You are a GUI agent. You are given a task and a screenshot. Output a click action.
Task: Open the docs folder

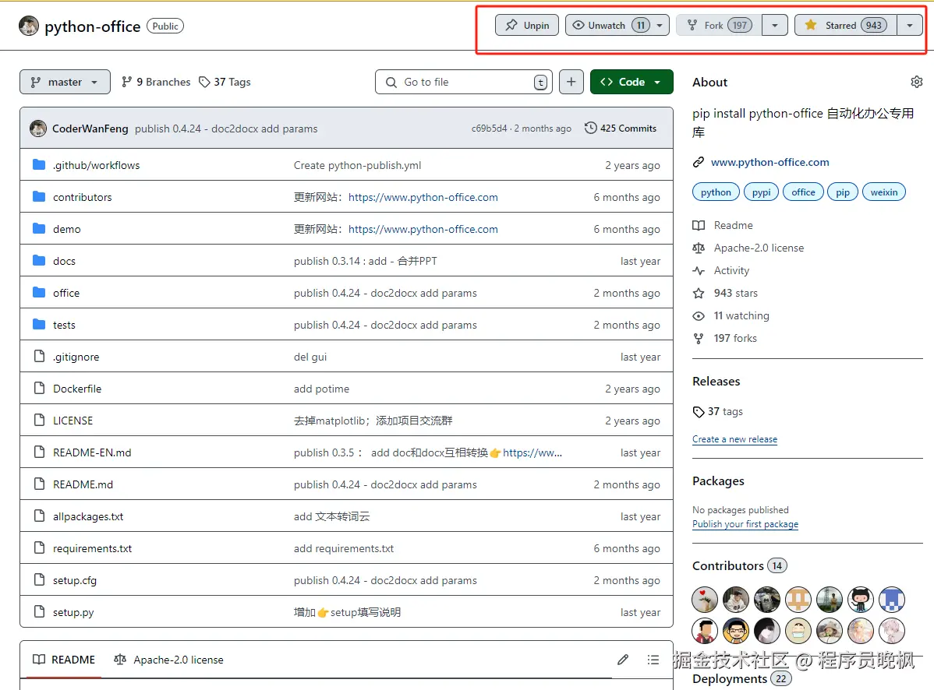coord(65,261)
